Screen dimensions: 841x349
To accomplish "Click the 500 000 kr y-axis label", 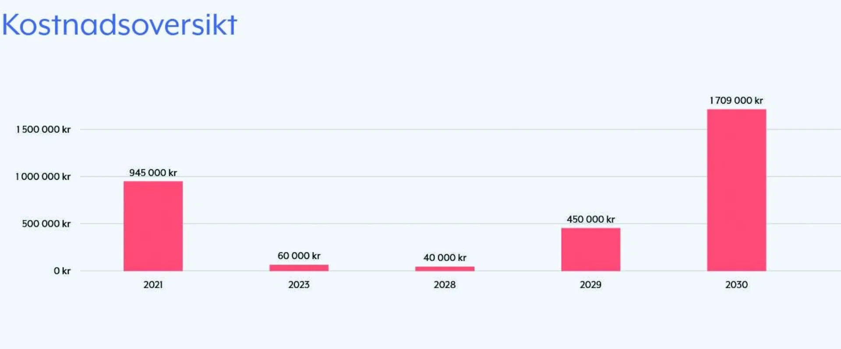I will (46, 224).
